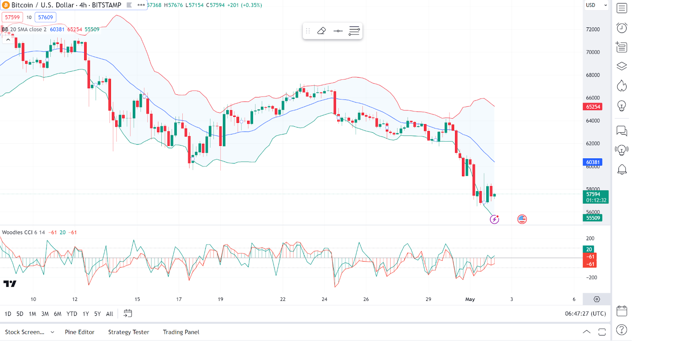683x341 pixels.
Task: Open the Pine Editor tab
Action: [x=79, y=332]
